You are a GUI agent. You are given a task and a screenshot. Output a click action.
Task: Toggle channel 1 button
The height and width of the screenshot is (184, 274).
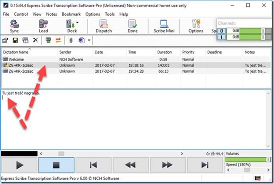coord(221,37)
